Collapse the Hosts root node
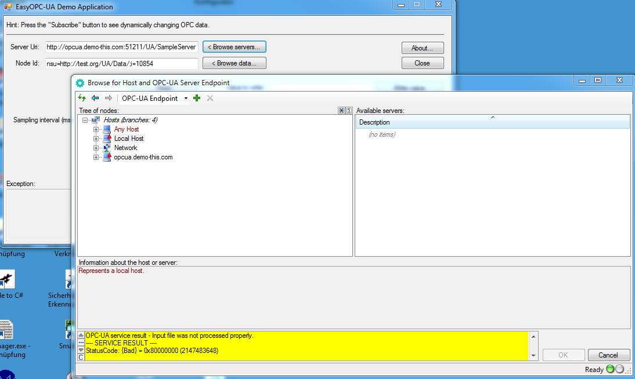The image size is (635, 379). click(85, 120)
